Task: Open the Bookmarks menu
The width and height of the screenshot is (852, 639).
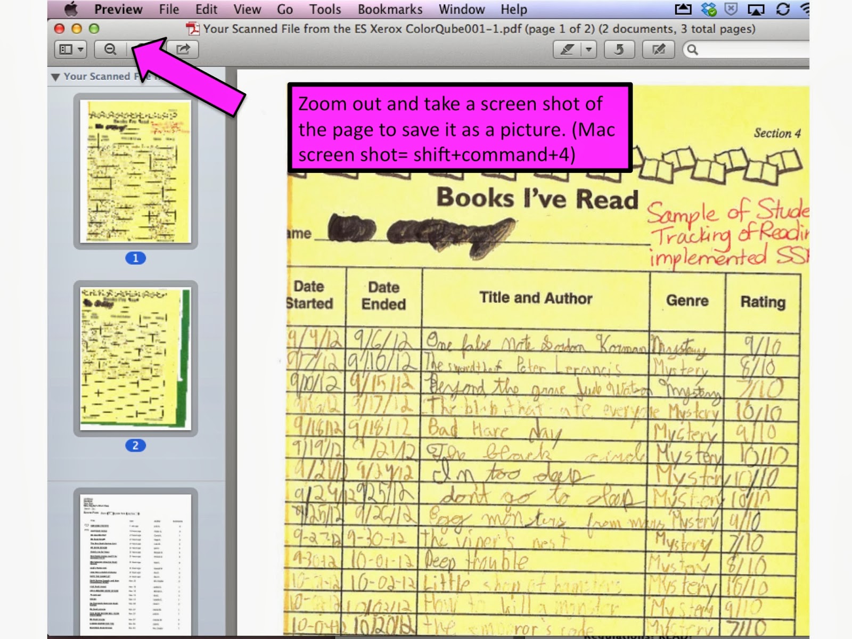Action: (390, 9)
